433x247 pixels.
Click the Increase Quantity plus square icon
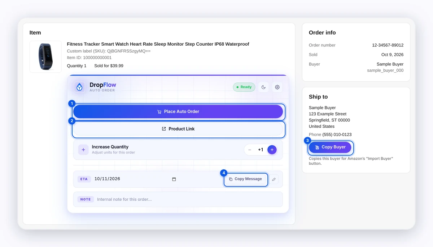pos(83,150)
